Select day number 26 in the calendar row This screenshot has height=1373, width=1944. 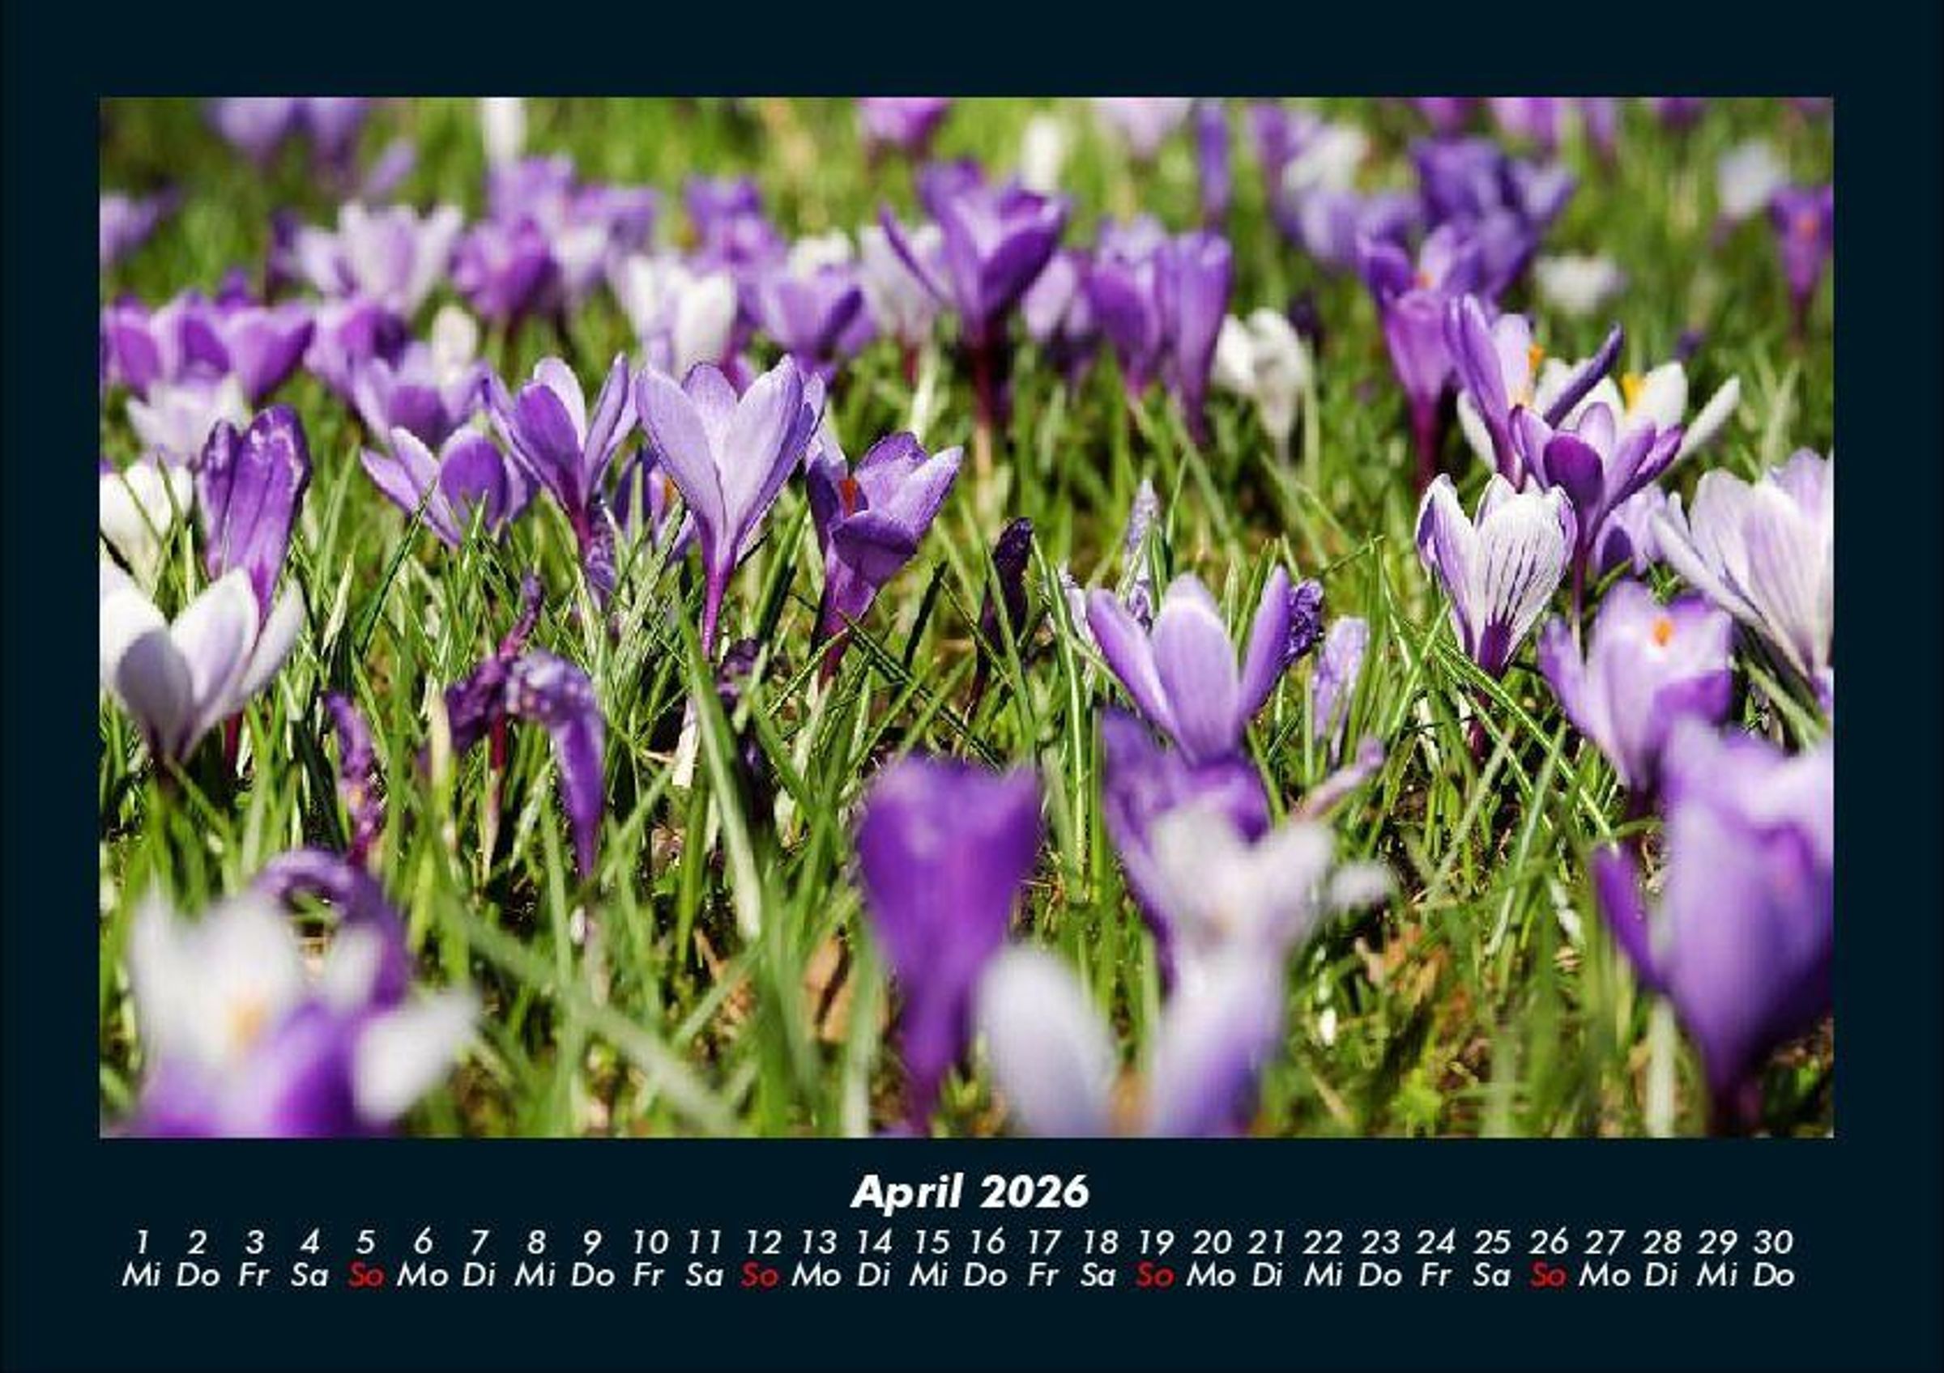tap(1549, 1242)
